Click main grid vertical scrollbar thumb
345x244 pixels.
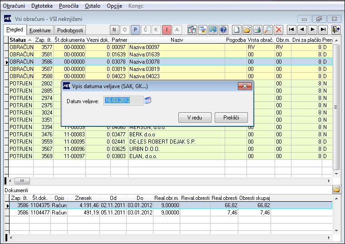(x=336, y=107)
